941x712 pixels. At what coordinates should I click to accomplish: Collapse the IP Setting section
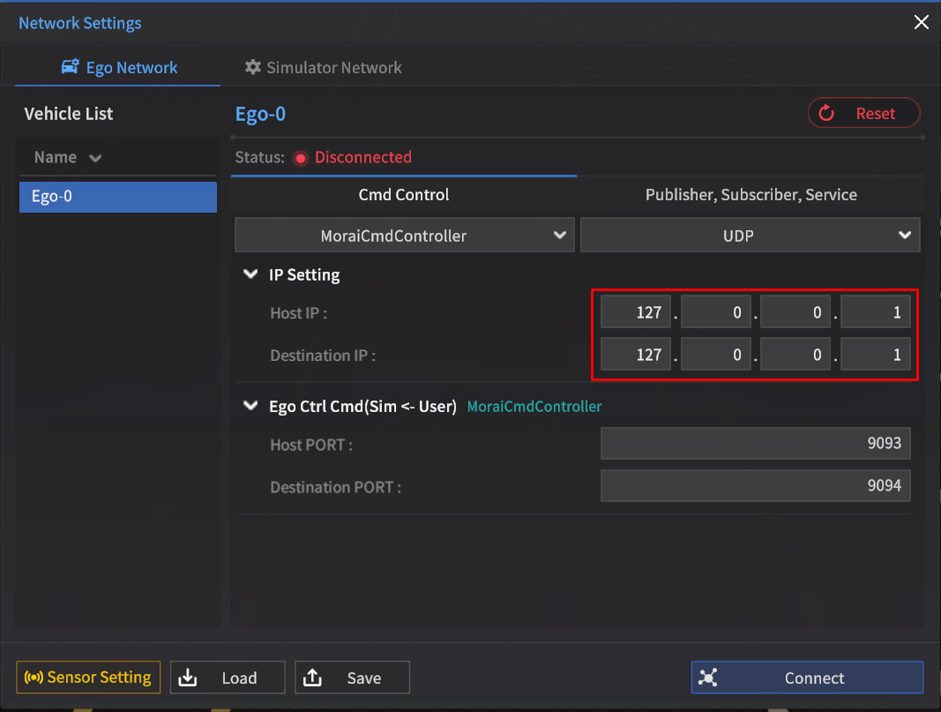[x=250, y=274]
